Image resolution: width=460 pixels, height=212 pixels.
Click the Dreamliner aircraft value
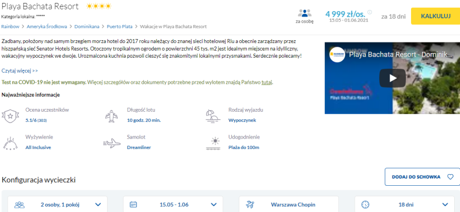pos(139,147)
